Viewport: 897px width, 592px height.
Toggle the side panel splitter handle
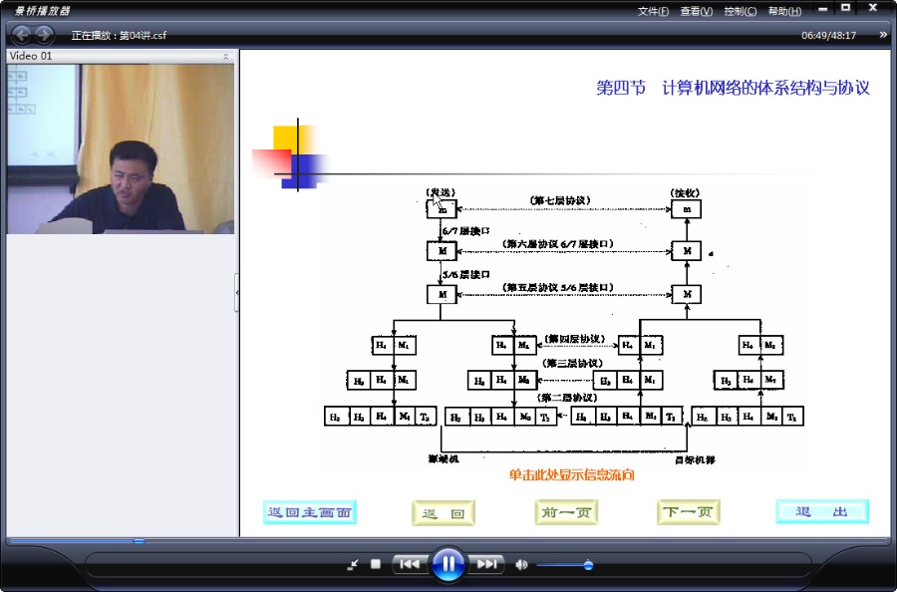[x=237, y=292]
